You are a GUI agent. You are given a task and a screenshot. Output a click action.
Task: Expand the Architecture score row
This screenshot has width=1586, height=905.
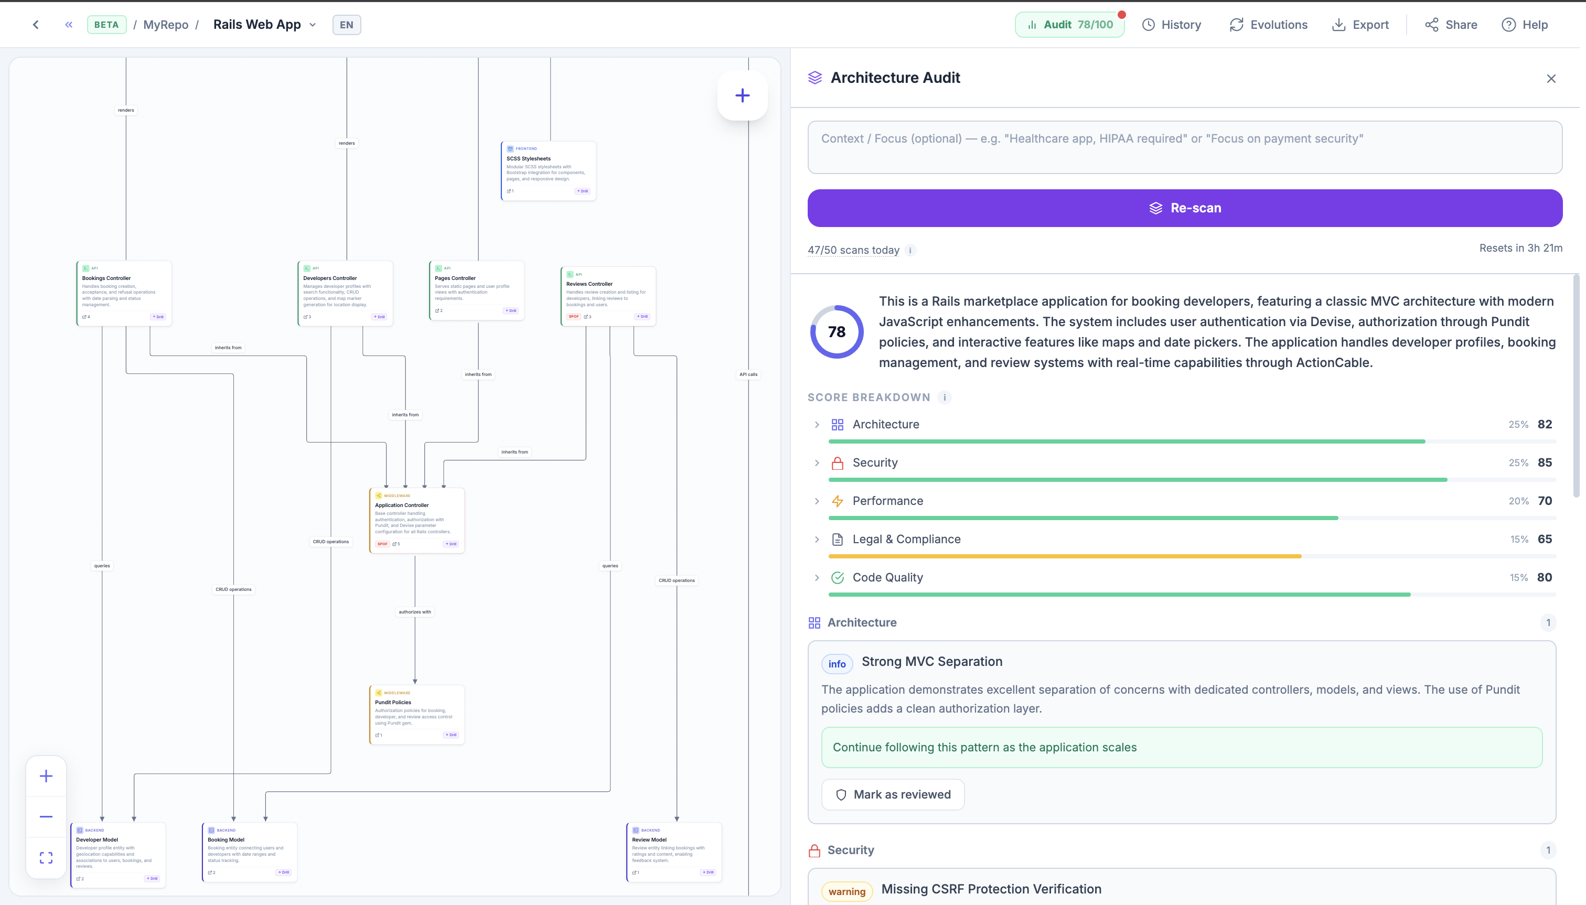(817, 425)
